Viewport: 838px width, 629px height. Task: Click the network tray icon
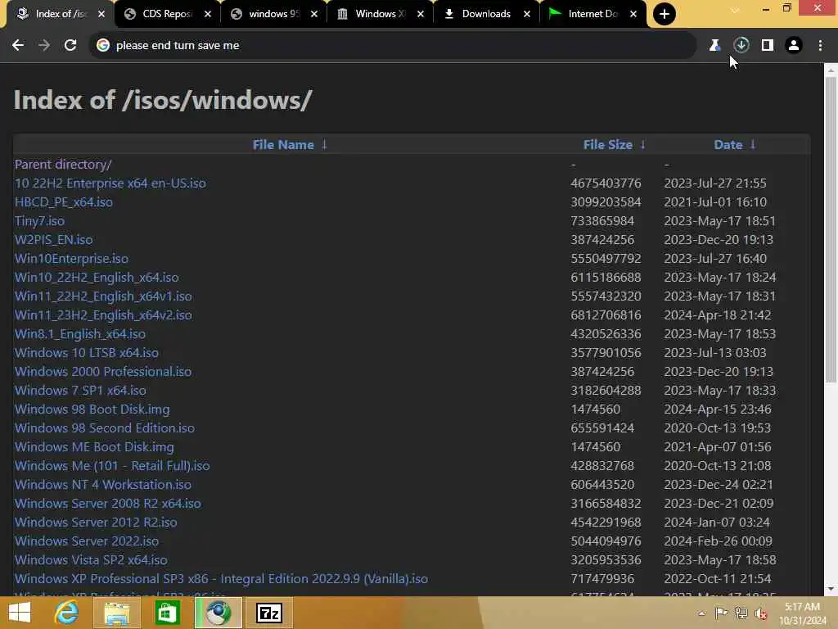[x=741, y=613]
